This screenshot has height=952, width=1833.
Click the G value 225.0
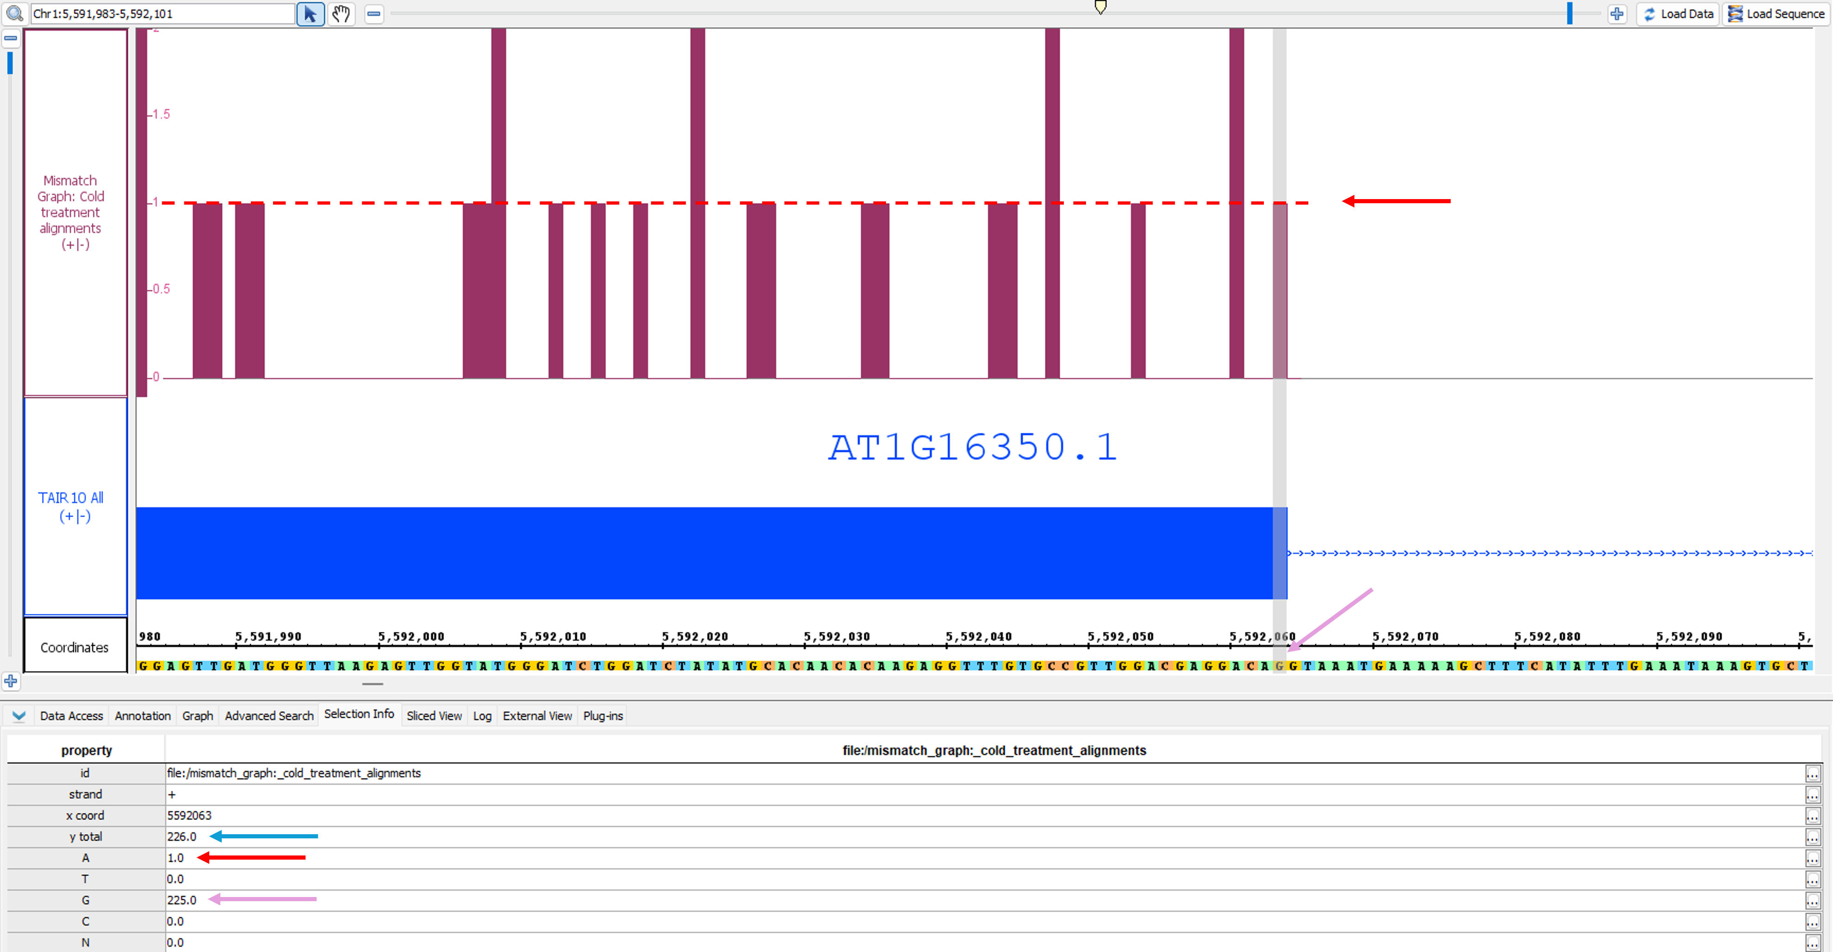point(182,900)
